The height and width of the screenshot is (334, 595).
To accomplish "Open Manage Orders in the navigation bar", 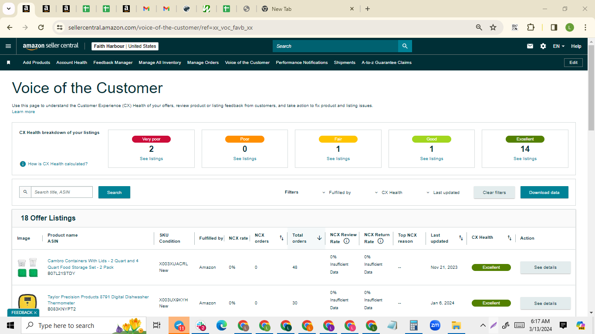I will [203, 63].
